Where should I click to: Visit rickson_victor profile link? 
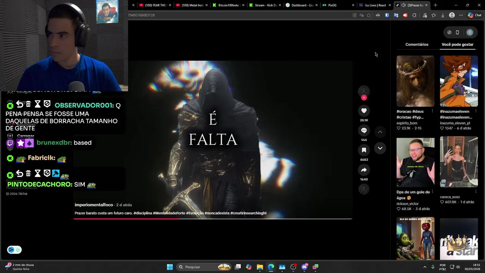[x=408, y=204]
